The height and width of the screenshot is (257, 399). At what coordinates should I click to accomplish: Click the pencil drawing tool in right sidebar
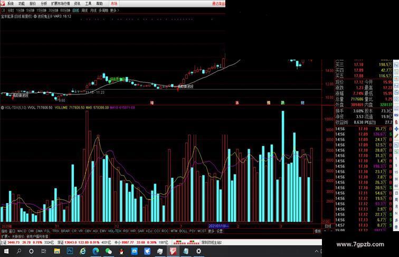(x=396, y=136)
